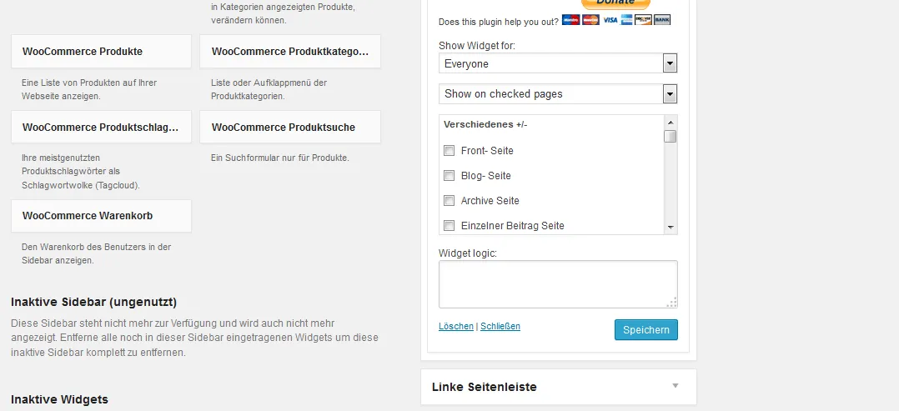The height and width of the screenshot is (411, 899).
Task: Click into the Widget logic text area
Action: pyautogui.click(x=558, y=284)
